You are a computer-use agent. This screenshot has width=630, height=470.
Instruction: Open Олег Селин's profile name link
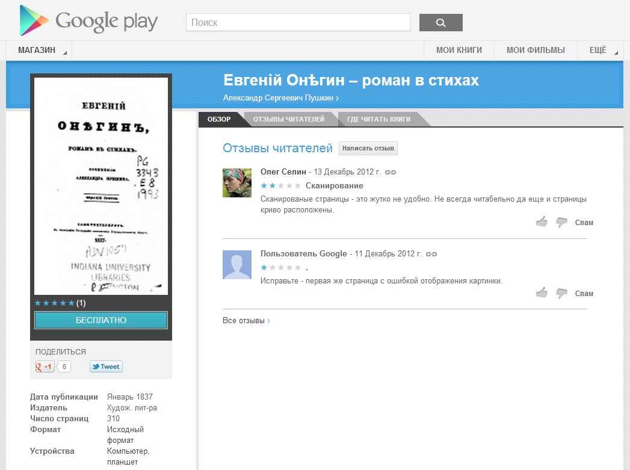pyautogui.click(x=283, y=172)
